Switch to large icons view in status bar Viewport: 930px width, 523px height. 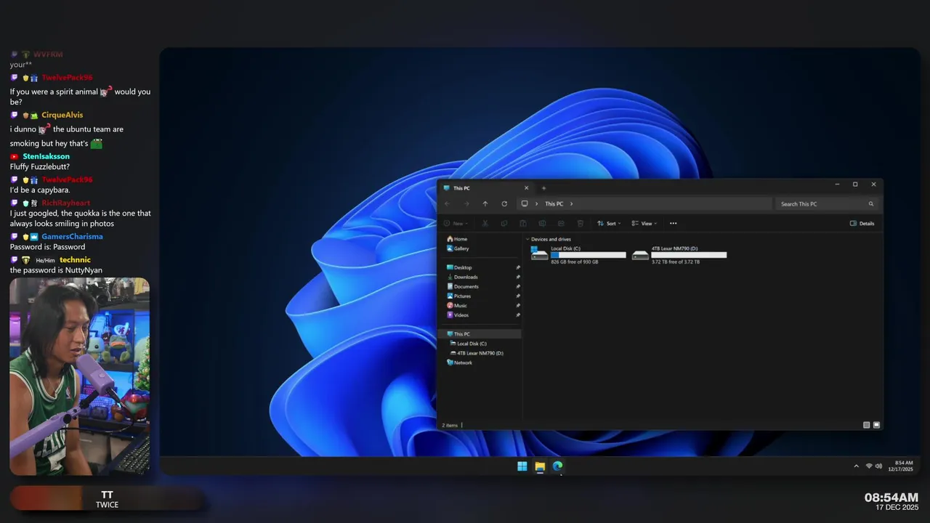pos(876,425)
